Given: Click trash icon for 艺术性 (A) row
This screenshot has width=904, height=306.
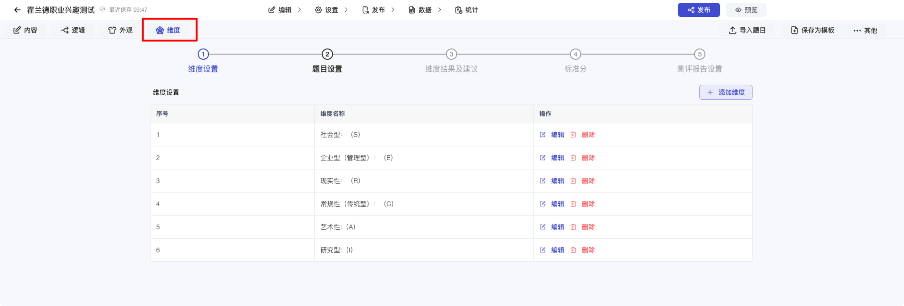Looking at the screenshot, I should pyautogui.click(x=573, y=227).
